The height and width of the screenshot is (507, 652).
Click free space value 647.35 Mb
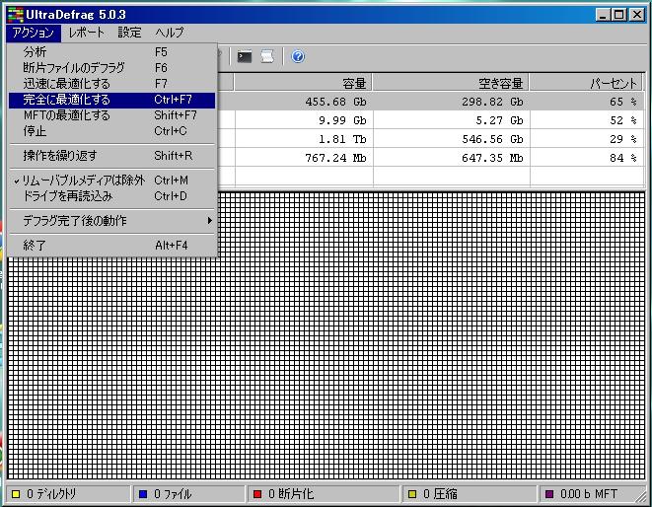pyautogui.click(x=492, y=158)
